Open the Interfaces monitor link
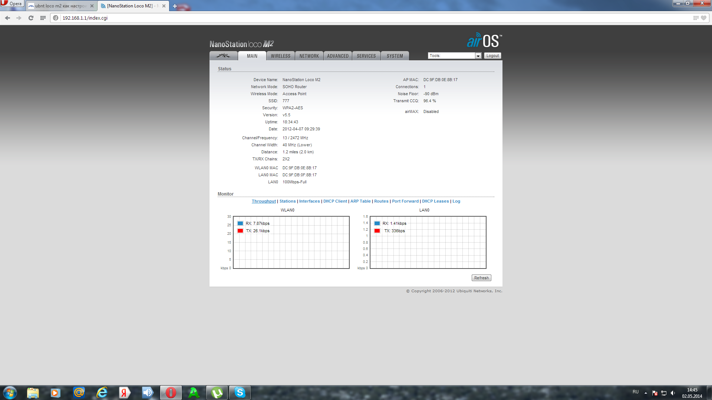This screenshot has height=400, width=712. (x=309, y=201)
